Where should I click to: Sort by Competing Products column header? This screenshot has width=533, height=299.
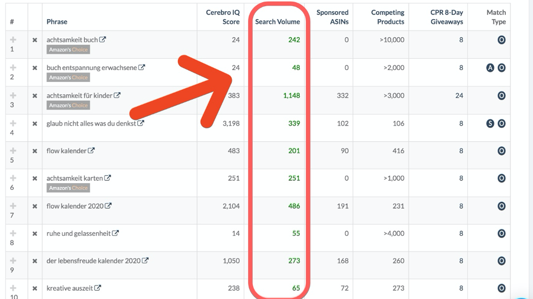[388, 17]
